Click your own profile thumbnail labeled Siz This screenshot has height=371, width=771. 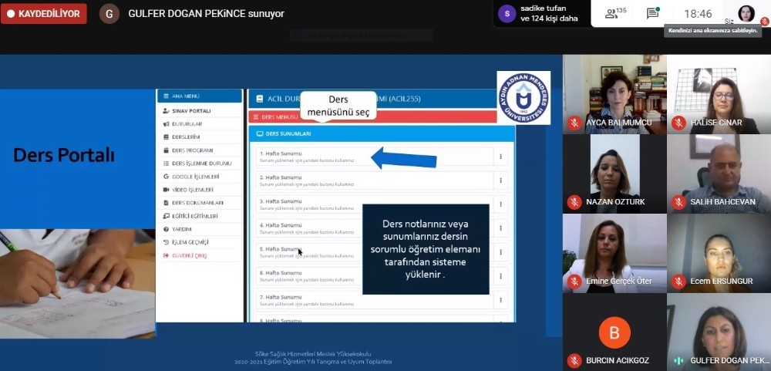tap(746, 13)
